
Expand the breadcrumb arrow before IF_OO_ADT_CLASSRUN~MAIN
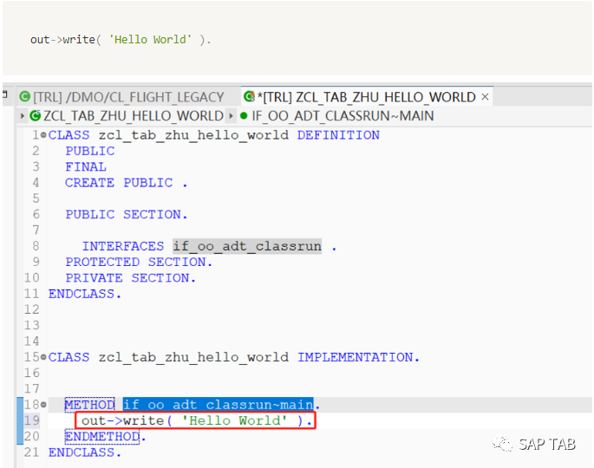231,115
